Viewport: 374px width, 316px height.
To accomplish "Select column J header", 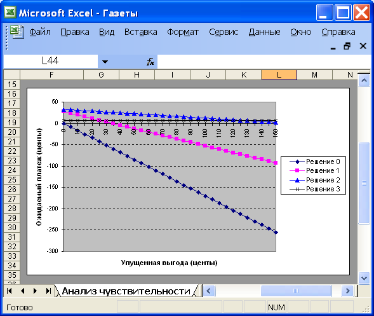I will pos(208,75).
